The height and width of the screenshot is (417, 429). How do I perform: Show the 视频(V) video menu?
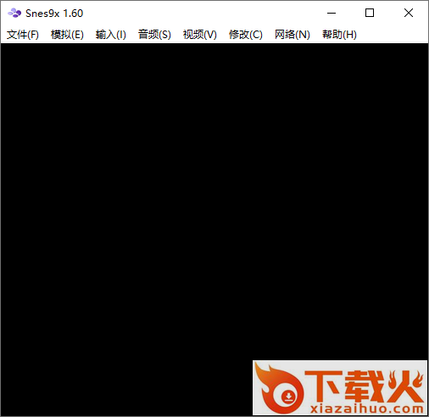click(x=199, y=35)
